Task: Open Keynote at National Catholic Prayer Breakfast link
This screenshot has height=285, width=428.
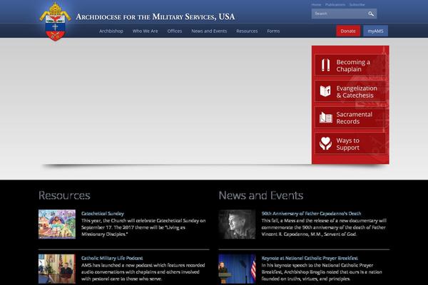Action: [310, 258]
